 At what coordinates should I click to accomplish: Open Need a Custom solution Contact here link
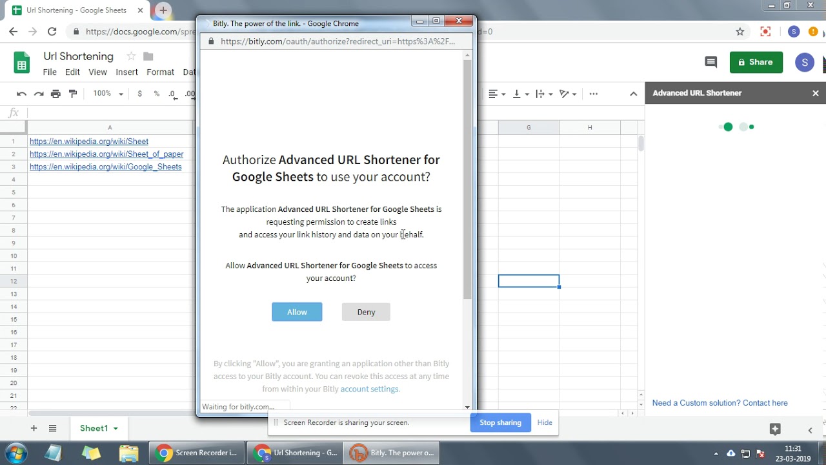coord(720,403)
